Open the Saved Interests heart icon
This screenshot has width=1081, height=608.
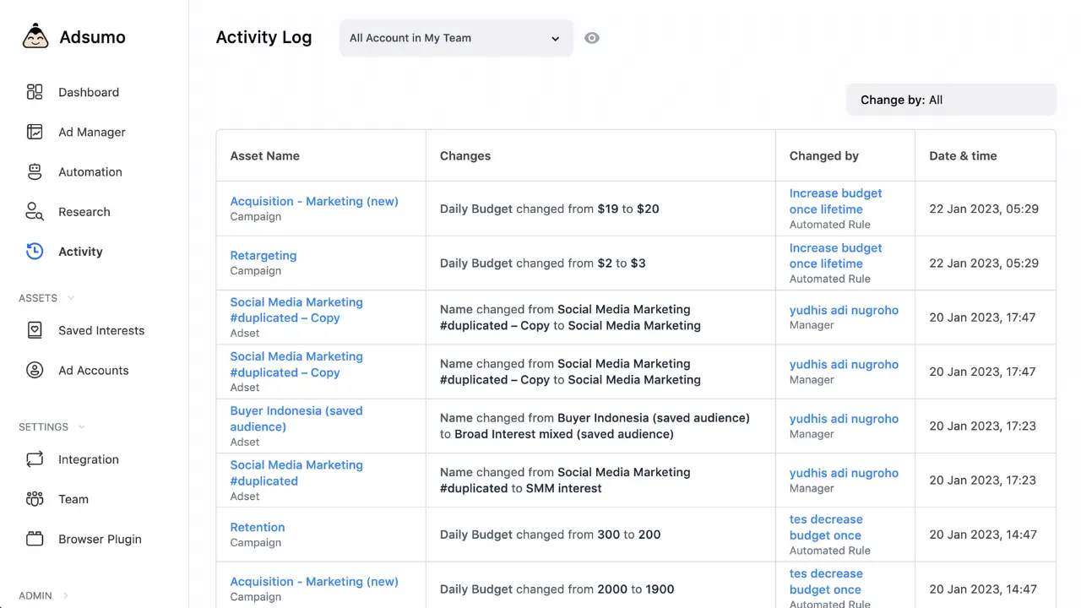coord(35,330)
